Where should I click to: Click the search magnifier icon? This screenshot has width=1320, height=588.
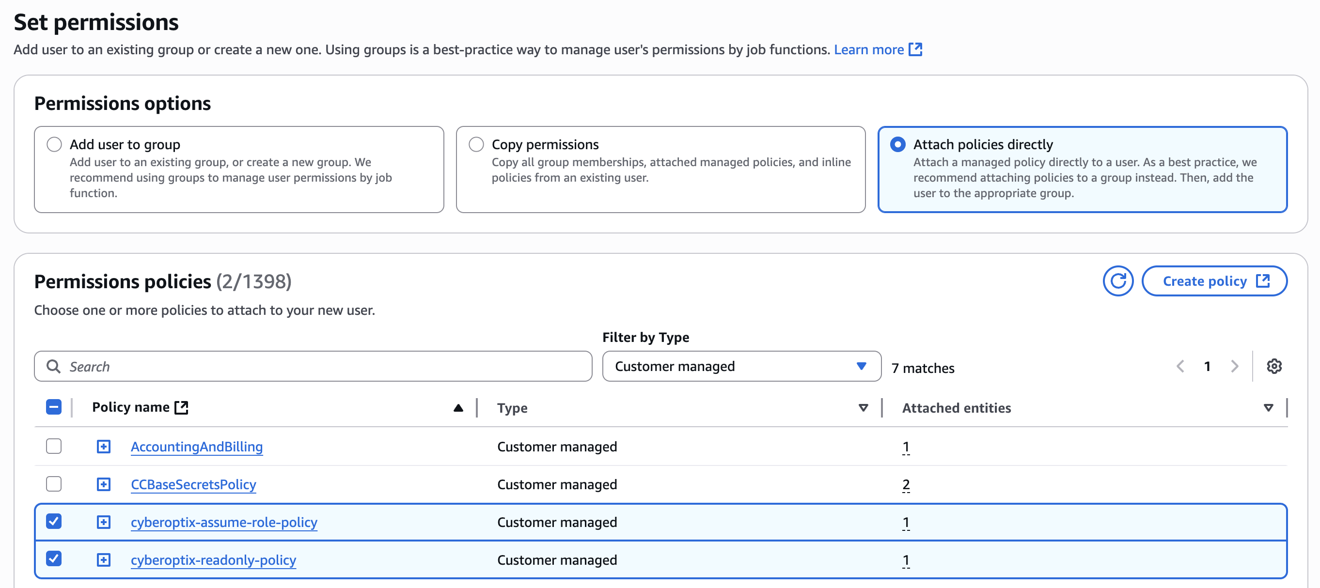[x=54, y=366]
